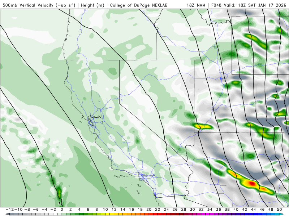Click the colorbar label '34'

[210, 210]
